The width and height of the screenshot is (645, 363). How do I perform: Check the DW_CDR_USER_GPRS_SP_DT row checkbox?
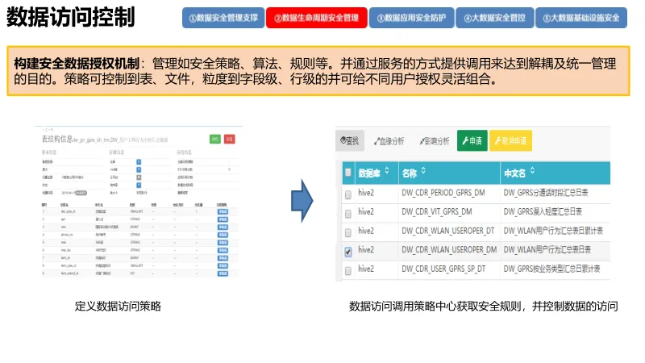coord(348,270)
